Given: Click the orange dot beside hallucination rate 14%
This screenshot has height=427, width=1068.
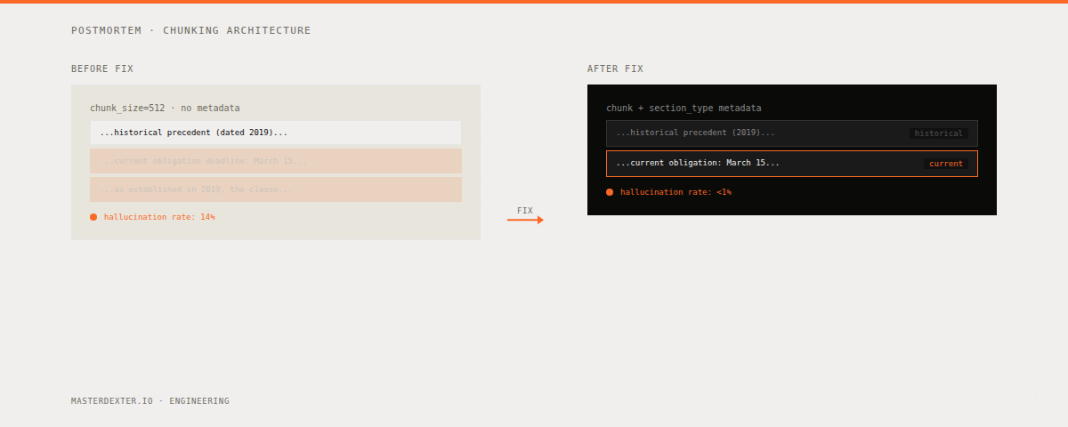Looking at the screenshot, I should pos(93,217).
